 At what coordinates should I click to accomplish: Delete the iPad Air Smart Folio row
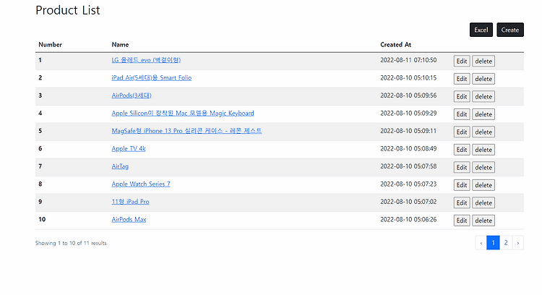(x=483, y=79)
